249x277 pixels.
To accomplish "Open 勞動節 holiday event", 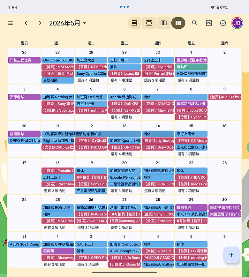I will click(191, 67).
